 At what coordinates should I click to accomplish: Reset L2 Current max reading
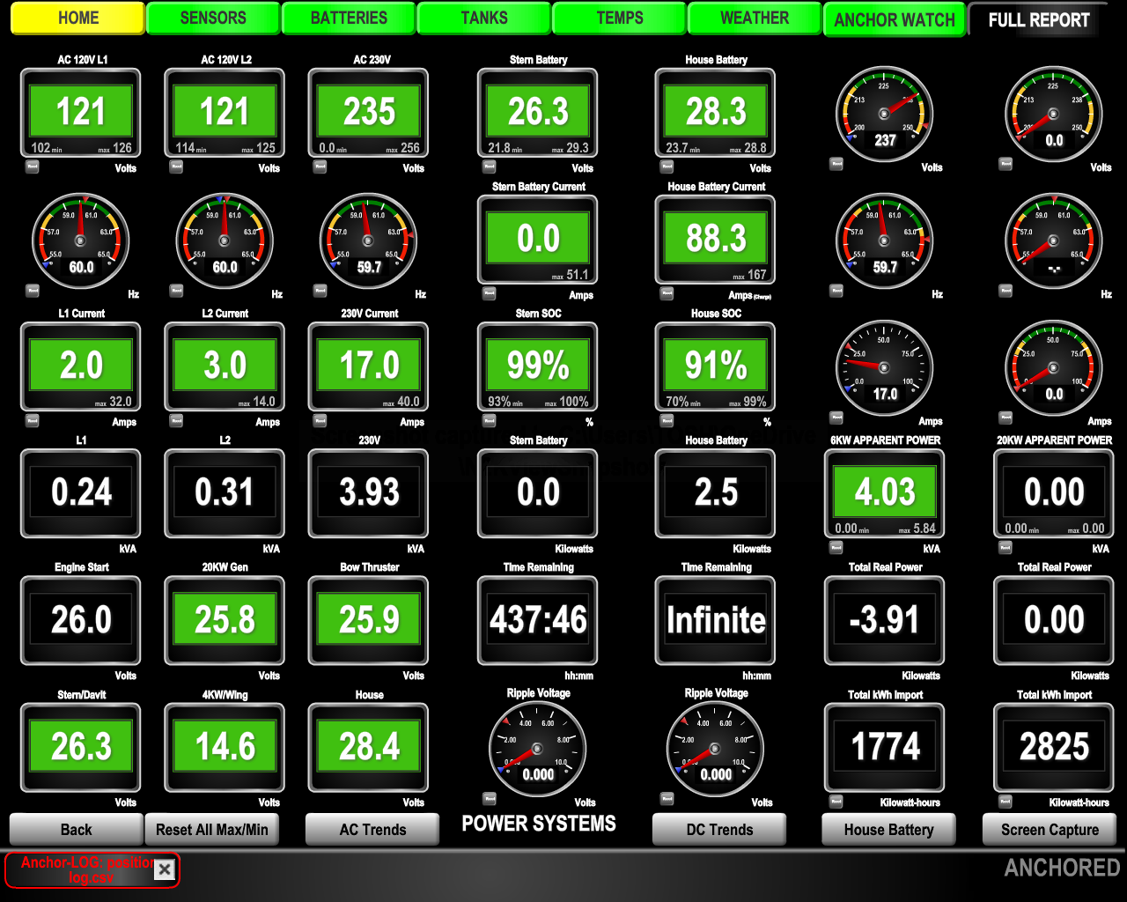(176, 419)
